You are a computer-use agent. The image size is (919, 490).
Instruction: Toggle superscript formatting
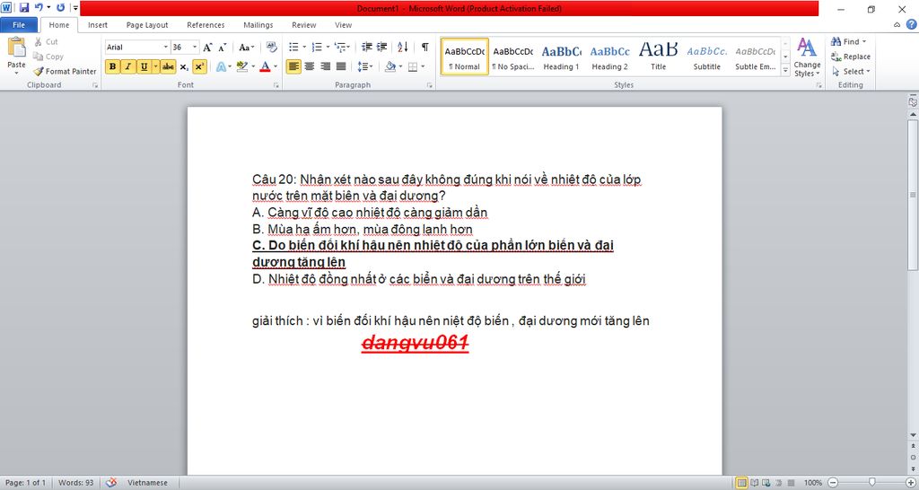(199, 66)
